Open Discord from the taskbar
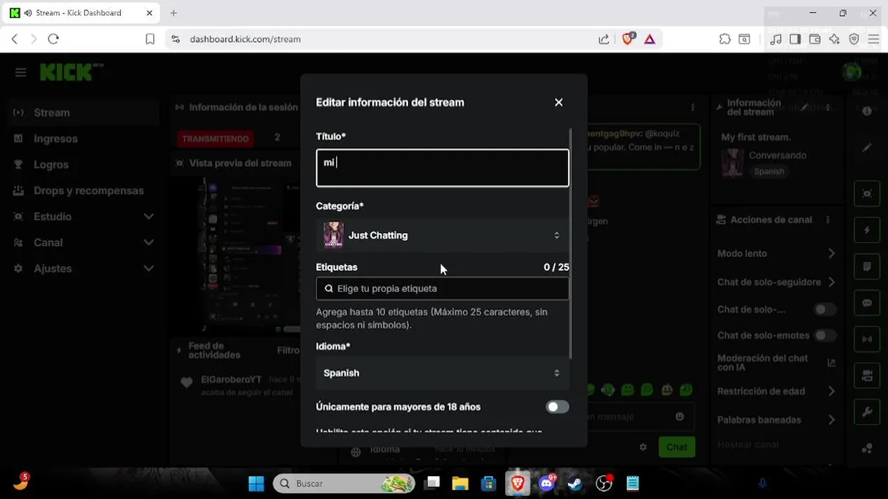The height and width of the screenshot is (499, 888). pos(547,483)
